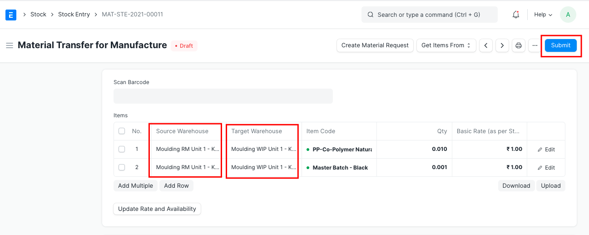Focus the Scan Barcode input field
This screenshot has width=589, height=235.
[223, 96]
